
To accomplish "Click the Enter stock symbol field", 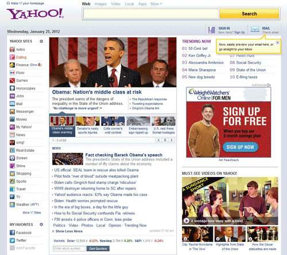I will [x=69, y=249].
